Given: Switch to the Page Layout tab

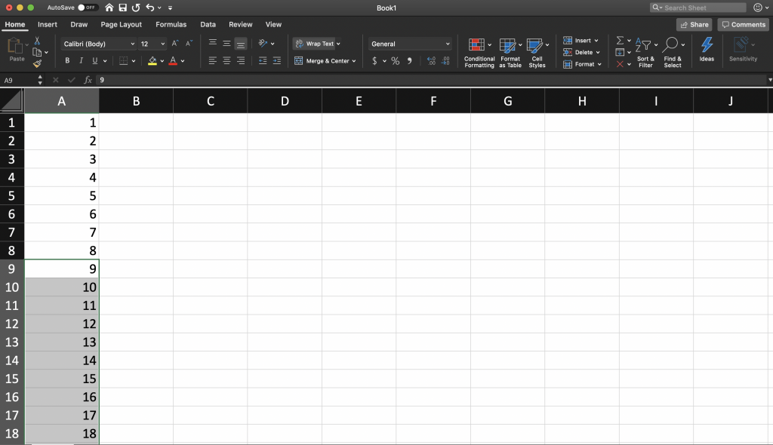Looking at the screenshot, I should tap(121, 24).
